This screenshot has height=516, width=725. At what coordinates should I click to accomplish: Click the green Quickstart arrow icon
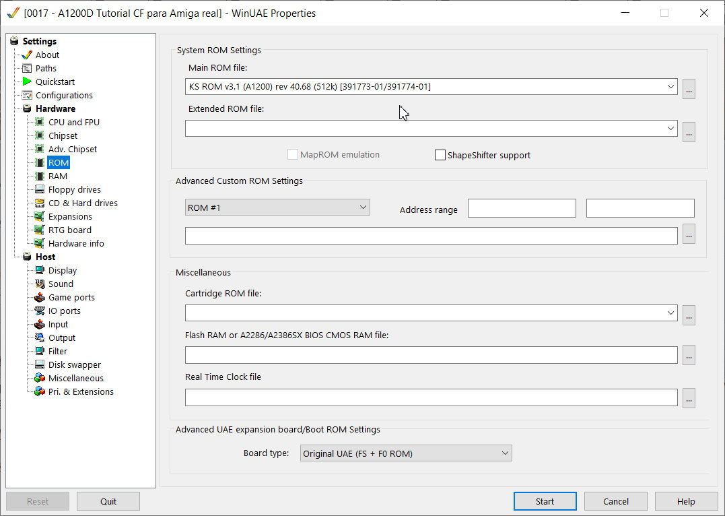pyautogui.click(x=27, y=82)
